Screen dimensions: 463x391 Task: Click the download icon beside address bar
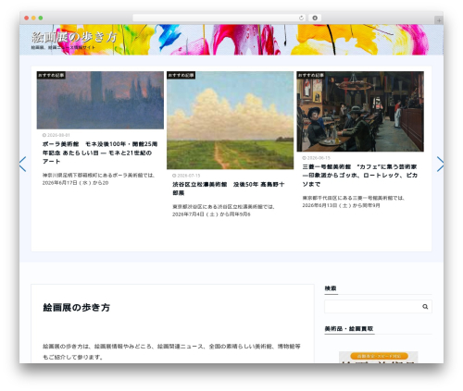[x=315, y=18]
